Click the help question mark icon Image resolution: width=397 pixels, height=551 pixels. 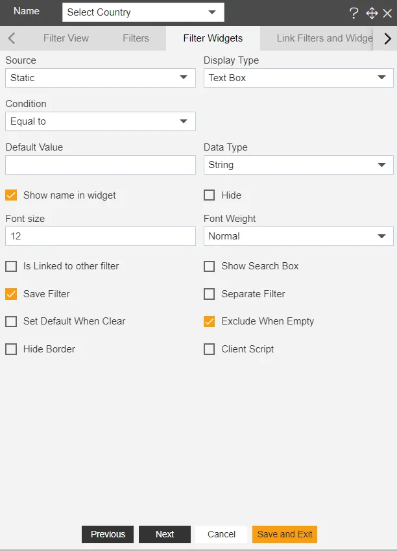point(354,13)
